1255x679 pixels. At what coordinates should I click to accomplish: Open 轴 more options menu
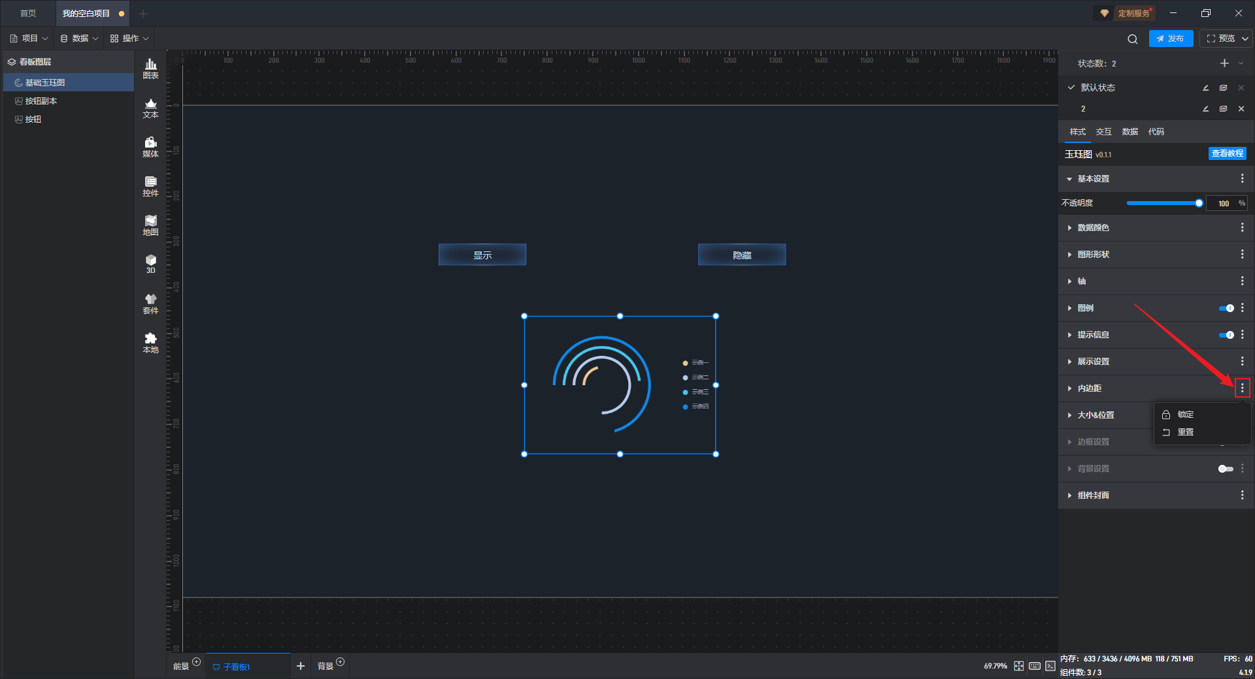tap(1242, 281)
